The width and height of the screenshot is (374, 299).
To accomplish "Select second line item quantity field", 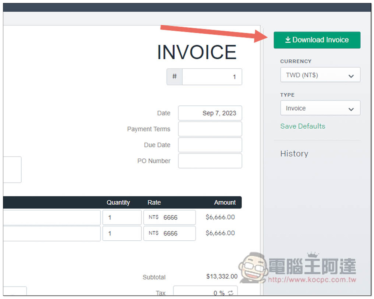I will point(122,234).
